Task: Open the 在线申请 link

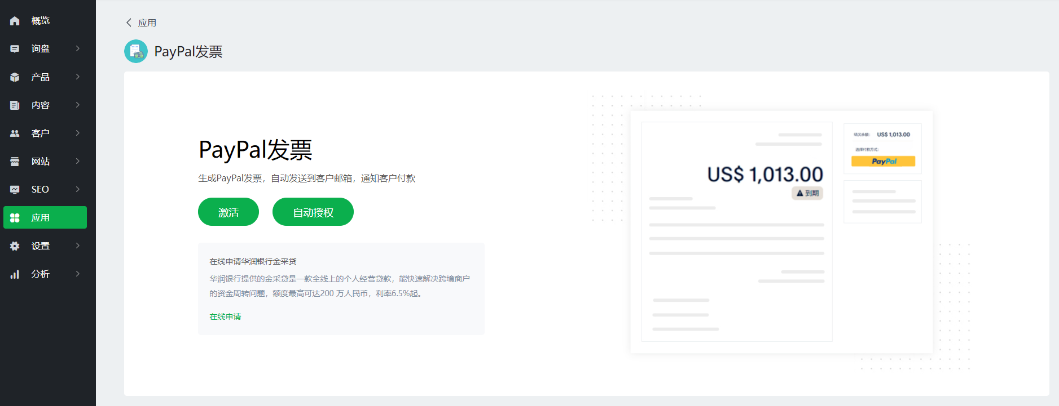Action: click(x=225, y=316)
